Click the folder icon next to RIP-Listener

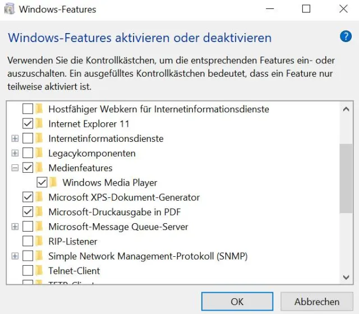tap(40, 241)
